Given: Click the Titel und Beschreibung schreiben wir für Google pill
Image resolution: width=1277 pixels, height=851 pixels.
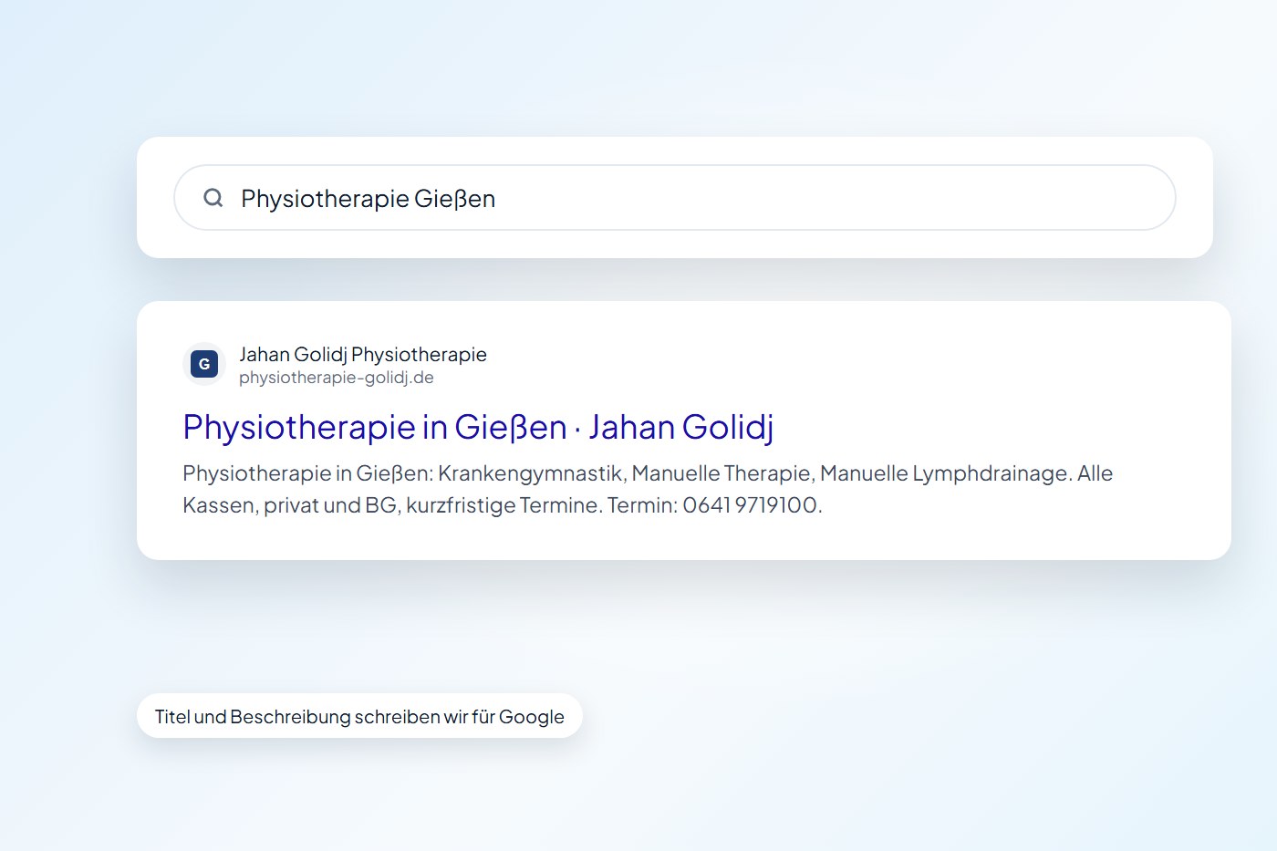Looking at the screenshot, I should [359, 716].
